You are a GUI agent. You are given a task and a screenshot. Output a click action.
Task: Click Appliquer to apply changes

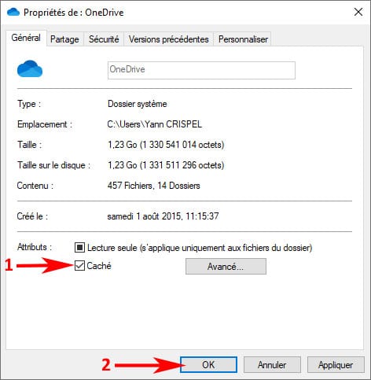(336, 365)
